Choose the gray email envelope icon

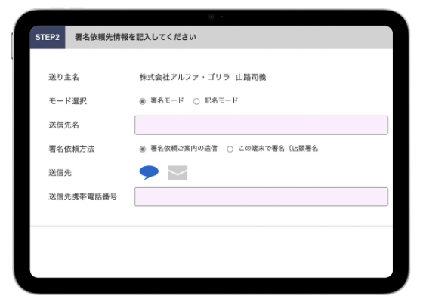pyautogui.click(x=178, y=173)
